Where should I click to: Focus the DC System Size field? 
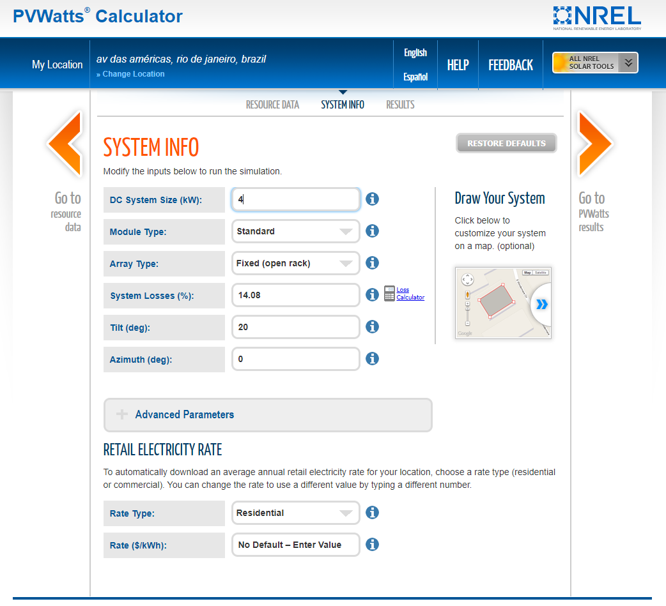296,199
